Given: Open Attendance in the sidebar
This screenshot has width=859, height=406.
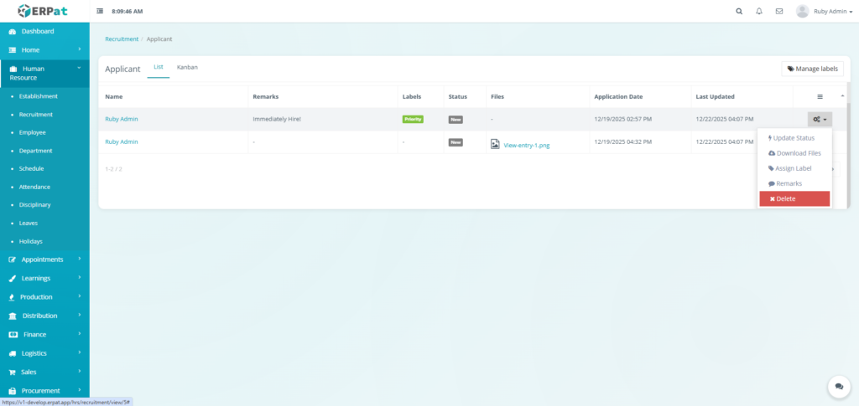Looking at the screenshot, I should coord(34,187).
